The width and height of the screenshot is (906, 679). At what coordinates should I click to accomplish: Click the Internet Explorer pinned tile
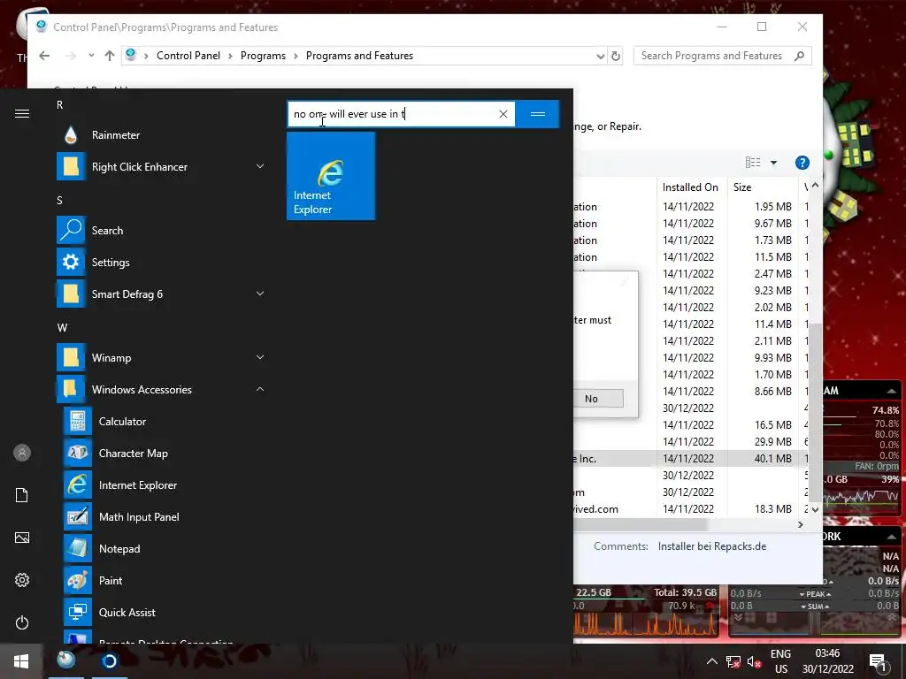coord(331,176)
